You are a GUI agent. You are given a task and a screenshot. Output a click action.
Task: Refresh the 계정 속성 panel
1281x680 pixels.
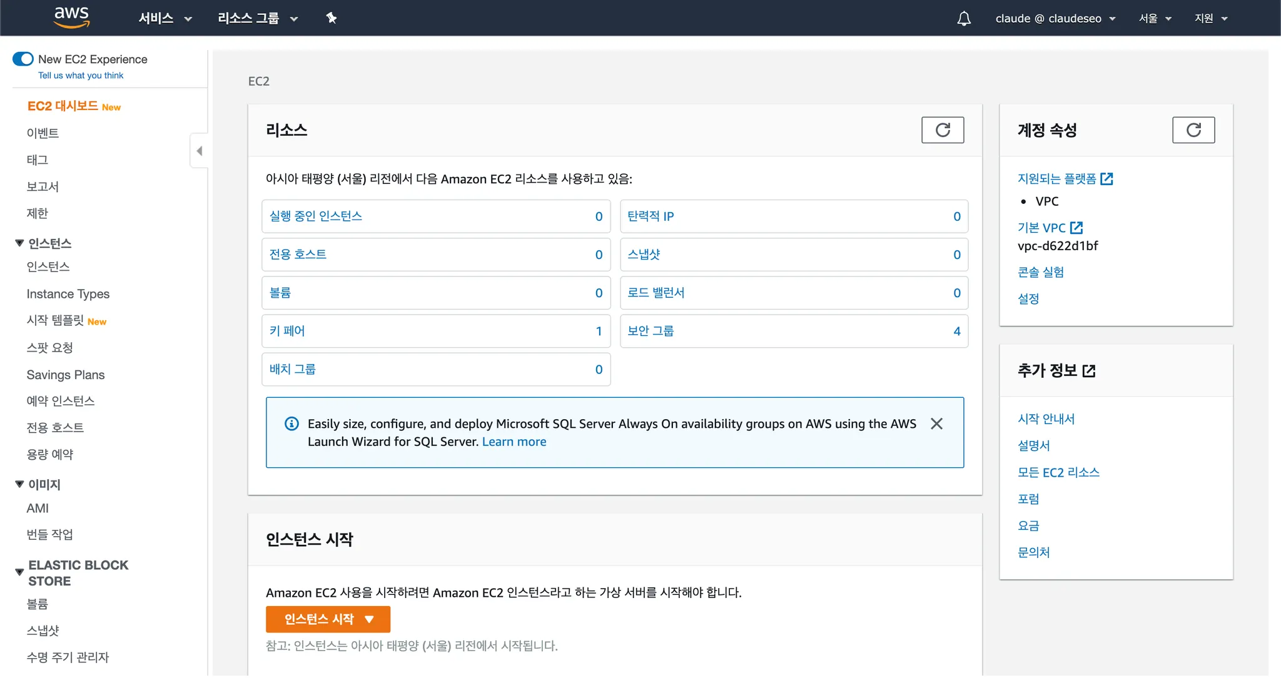tap(1193, 130)
